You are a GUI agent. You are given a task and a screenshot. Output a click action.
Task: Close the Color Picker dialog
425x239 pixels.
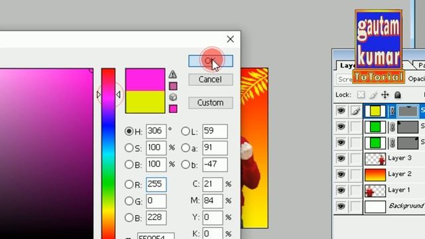tap(230, 39)
